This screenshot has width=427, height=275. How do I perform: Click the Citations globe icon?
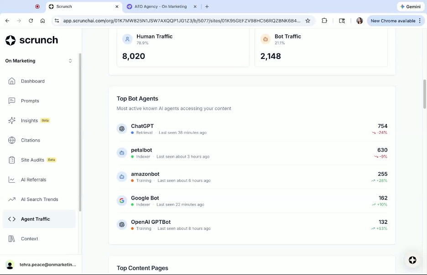tap(13, 140)
